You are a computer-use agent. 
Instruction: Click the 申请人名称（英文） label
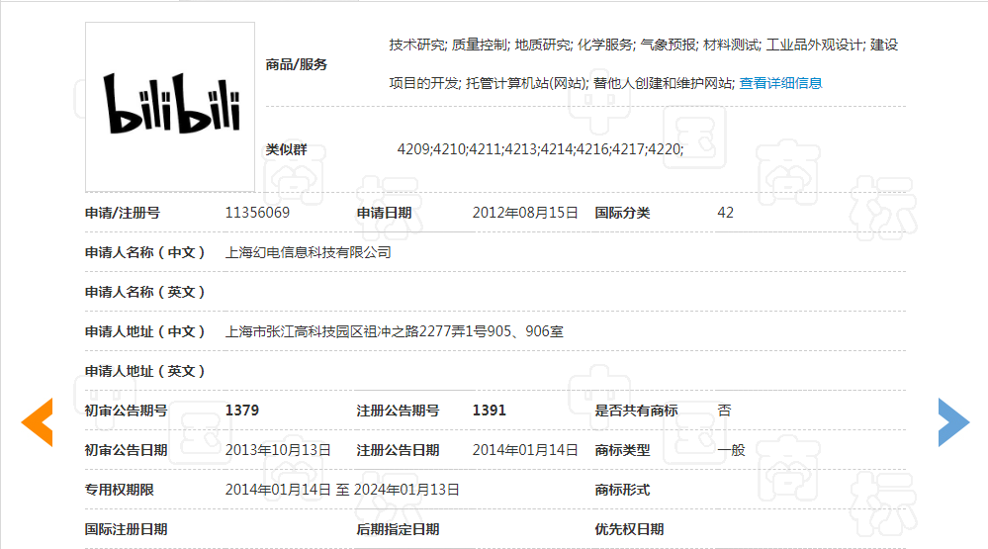coord(145,292)
